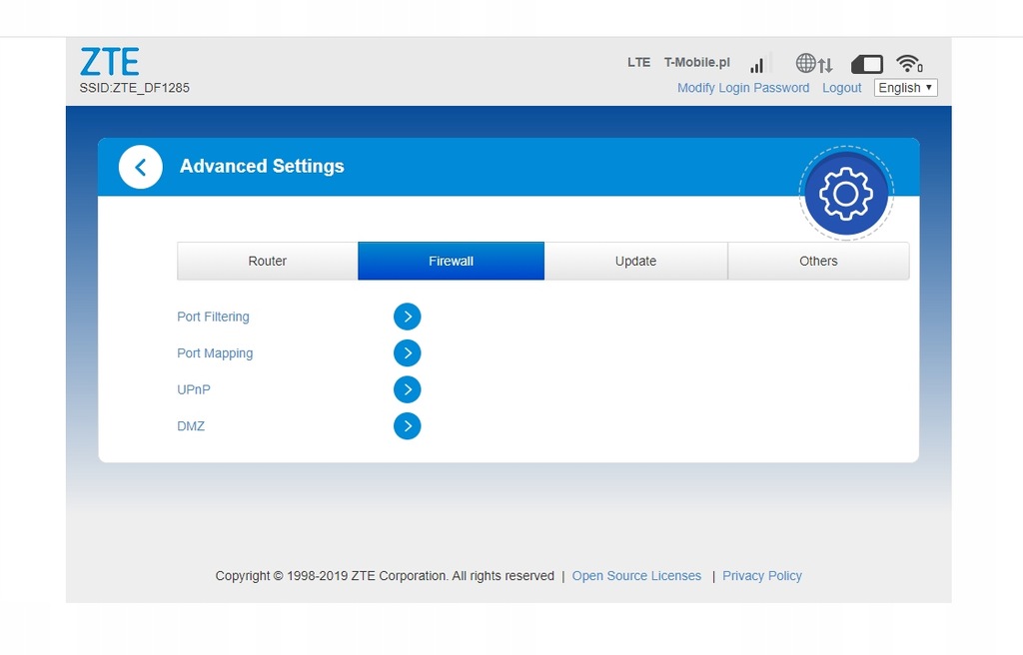1023x655 pixels.
Task: Click the settings gear icon
Action: coord(846,194)
